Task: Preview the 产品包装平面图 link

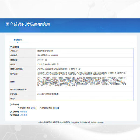Action: point(34,108)
